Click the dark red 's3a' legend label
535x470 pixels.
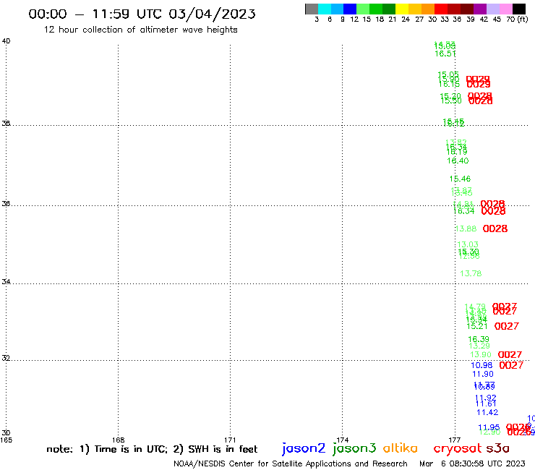click(x=497, y=448)
